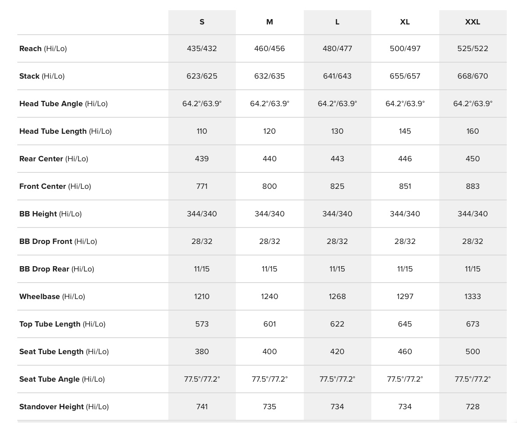This screenshot has width=517, height=423.
Task: Select the 446 rear center value
Action: coord(405,159)
